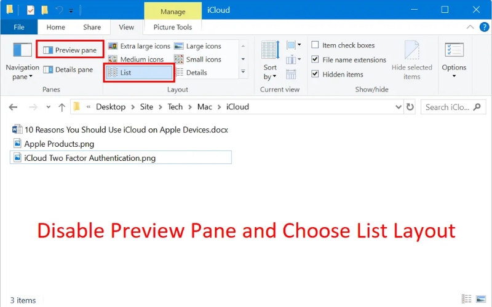Open the Add columns dropdown icon

click(294, 59)
